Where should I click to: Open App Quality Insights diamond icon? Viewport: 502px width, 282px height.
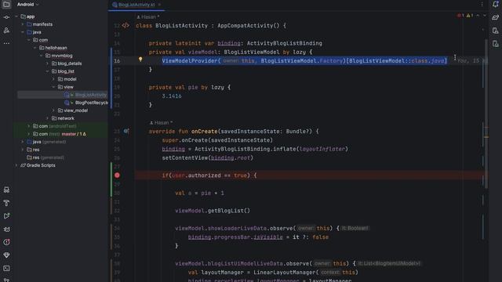[6, 255]
